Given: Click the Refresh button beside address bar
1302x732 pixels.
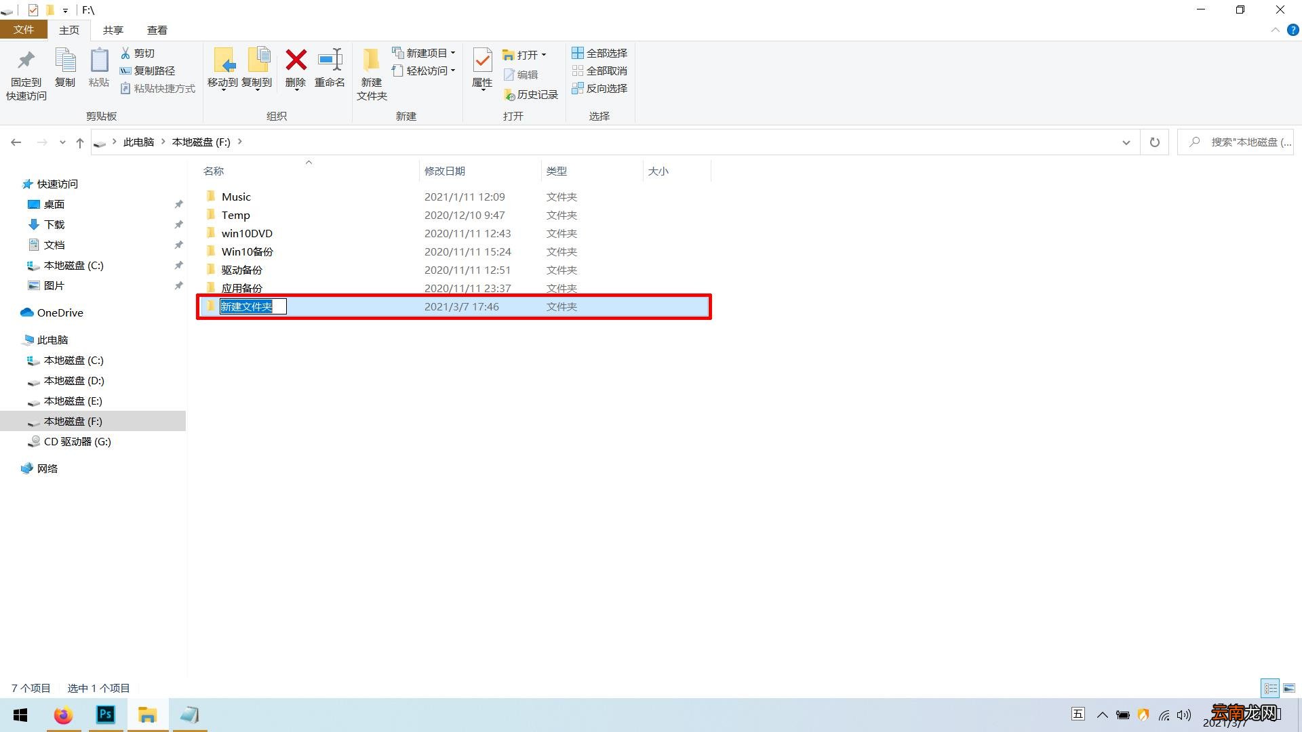Looking at the screenshot, I should click(x=1155, y=142).
